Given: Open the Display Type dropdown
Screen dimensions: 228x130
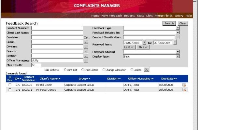Looking at the screenshot, I should click(x=178, y=56).
